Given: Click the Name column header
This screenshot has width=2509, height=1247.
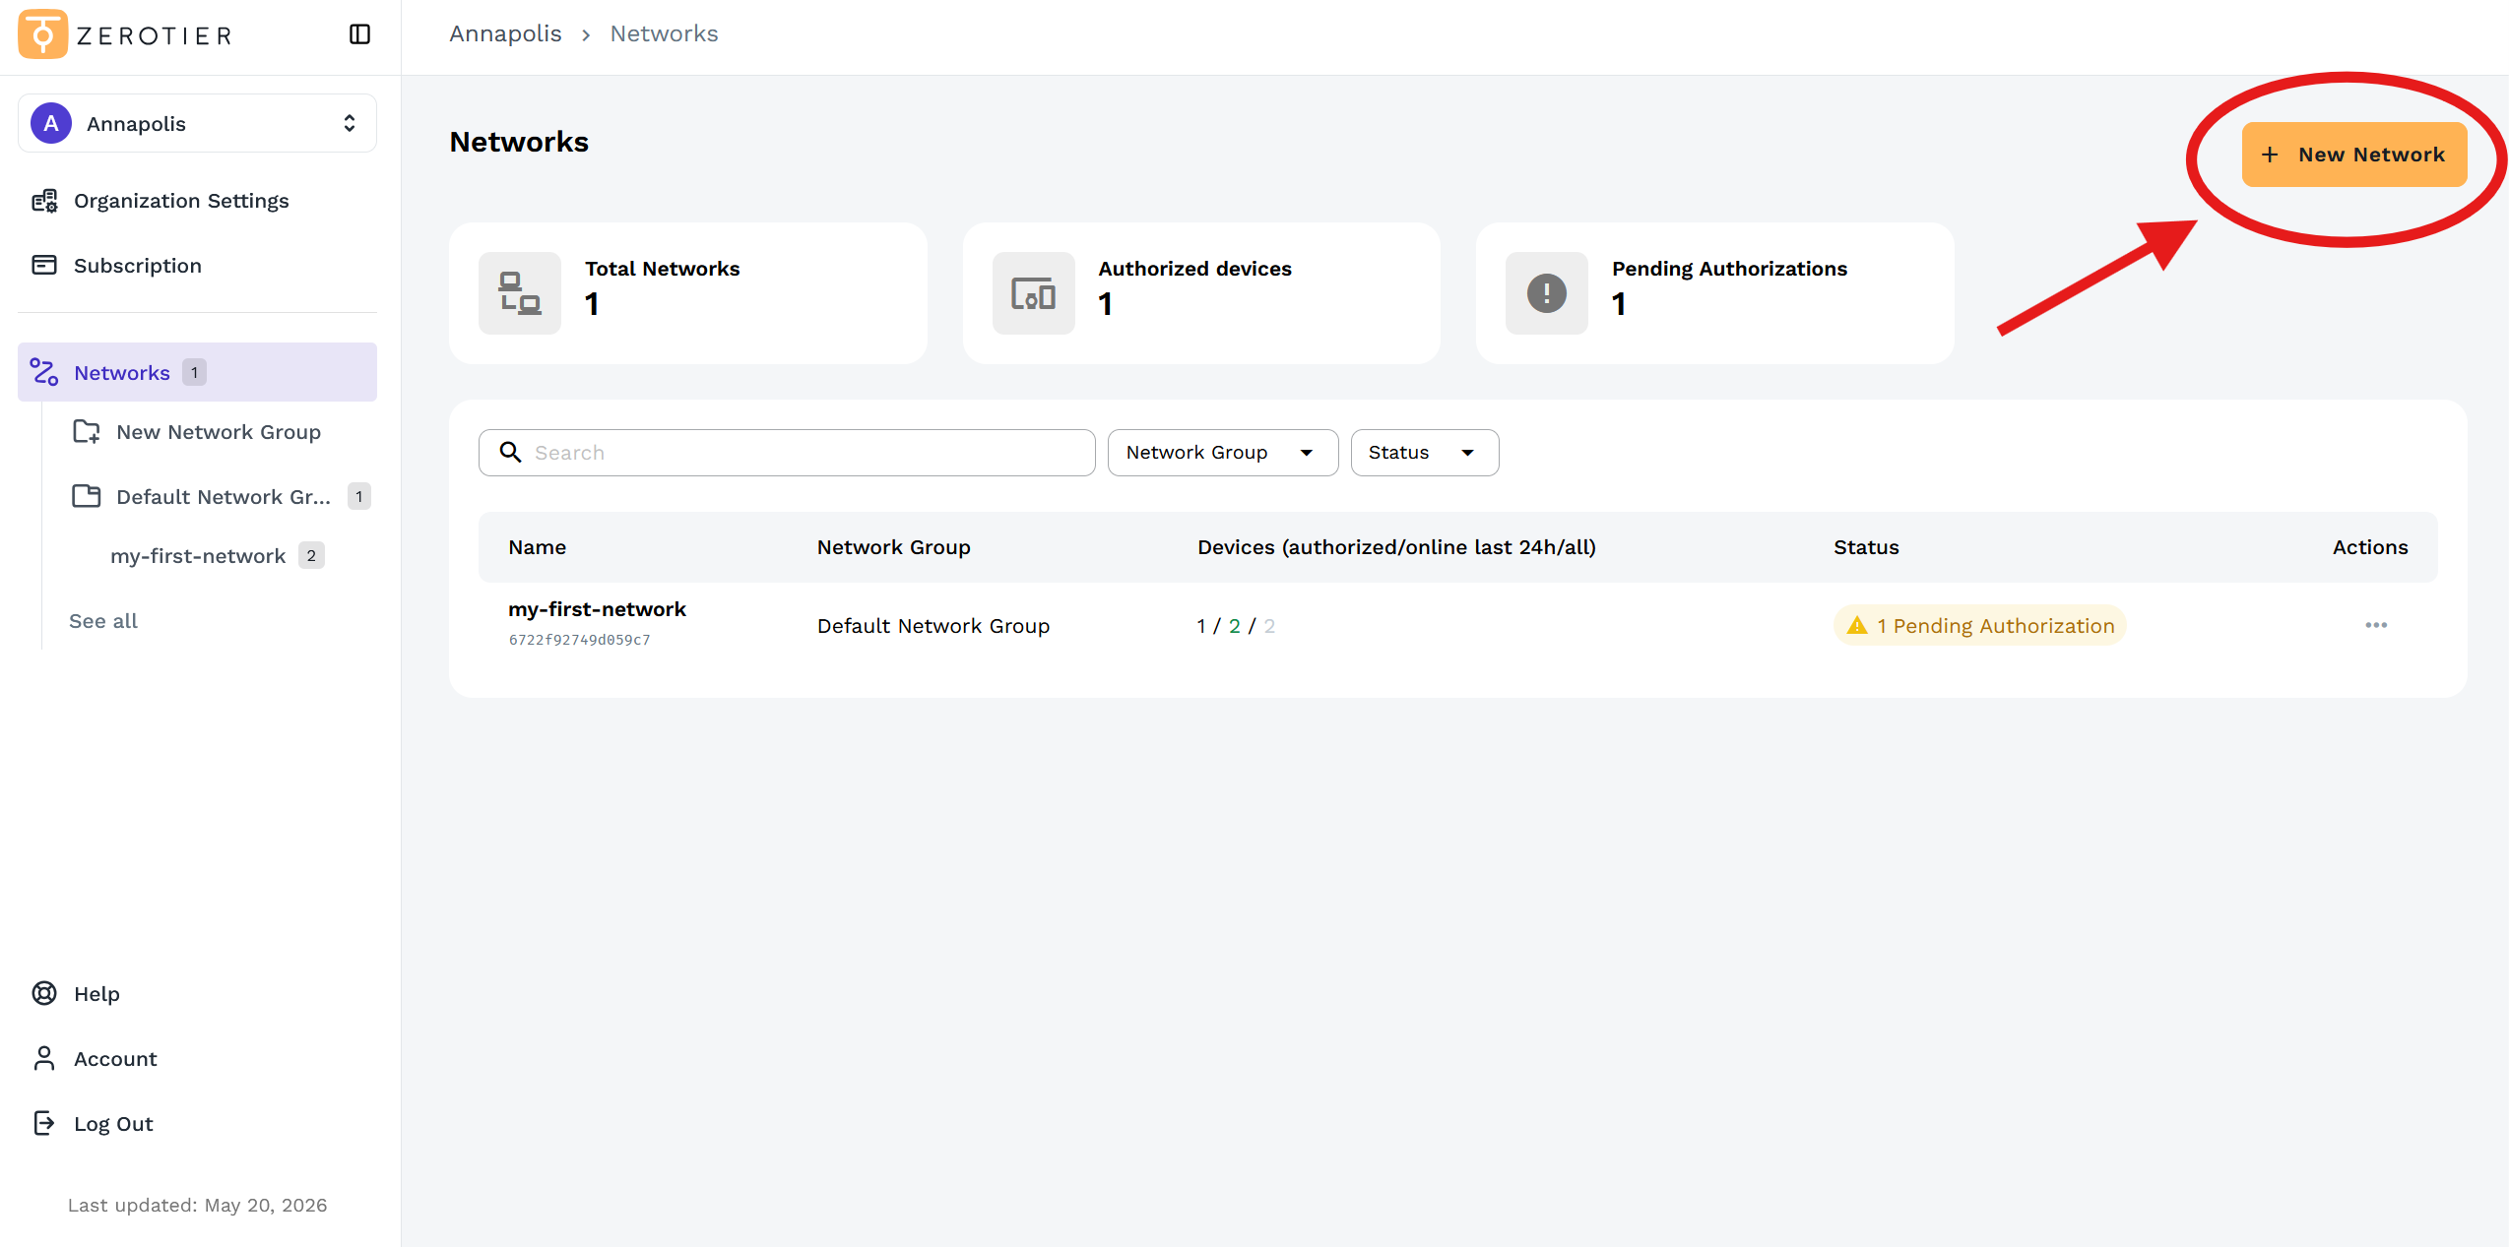Looking at the screenshot, I should click(x=538, y=547).
